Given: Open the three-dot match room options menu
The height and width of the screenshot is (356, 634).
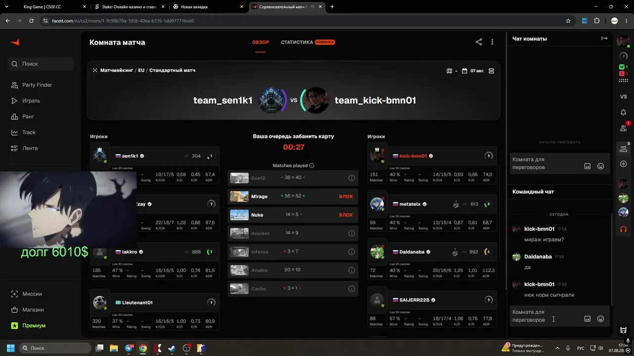Looking at the screenshot, I should pyautogui.click(x=492, y=42).
